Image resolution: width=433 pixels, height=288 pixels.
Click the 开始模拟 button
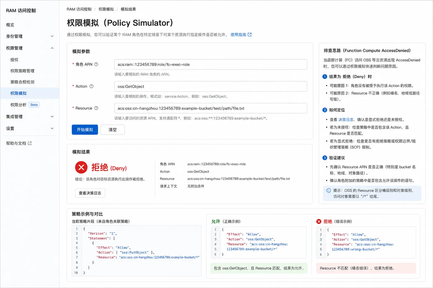pos(85,130)
